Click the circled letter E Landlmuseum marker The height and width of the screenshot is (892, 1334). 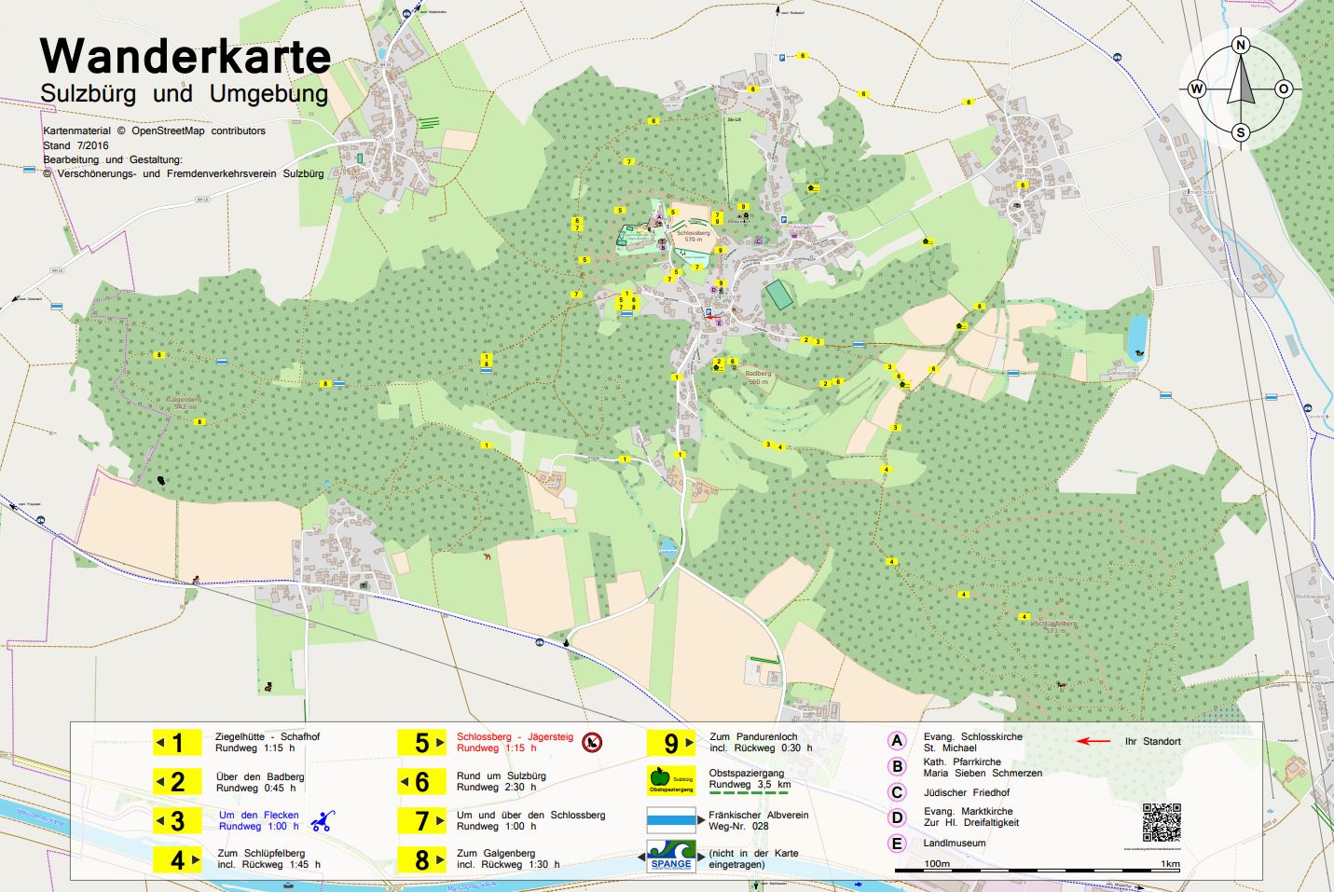(897, 844)
